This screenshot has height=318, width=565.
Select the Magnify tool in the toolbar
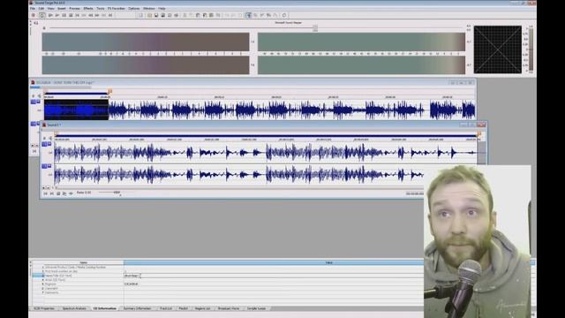click(255, 15)
